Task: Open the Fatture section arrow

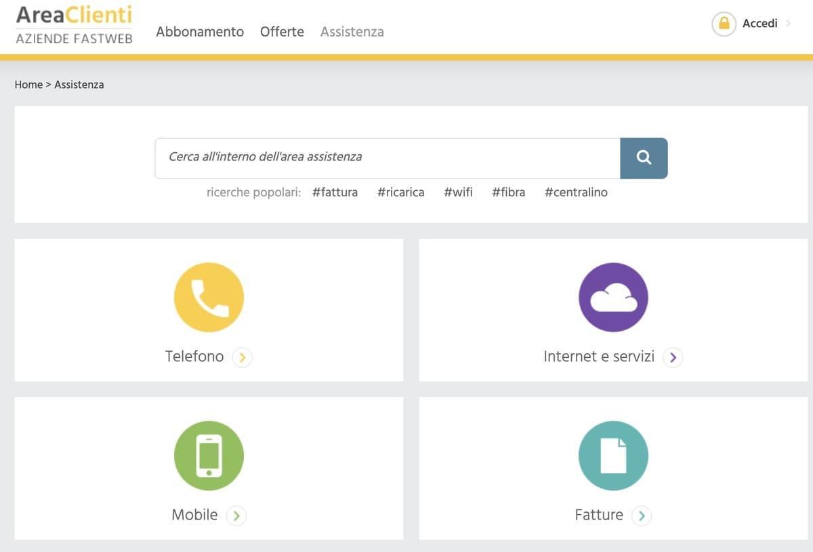Action: [641, 515]
